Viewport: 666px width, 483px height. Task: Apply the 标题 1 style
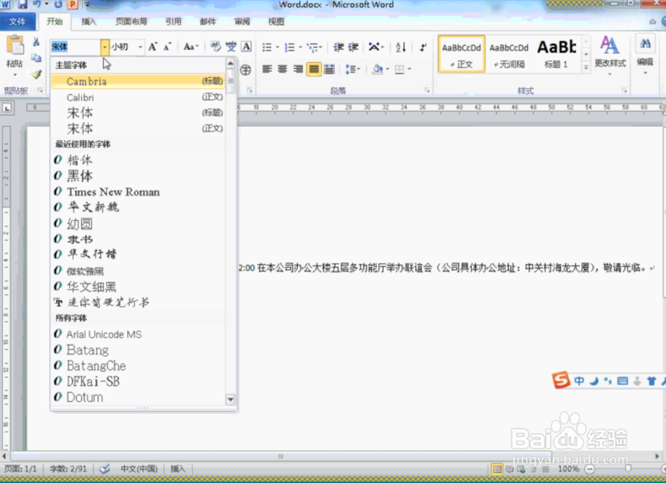coord(557,52)
